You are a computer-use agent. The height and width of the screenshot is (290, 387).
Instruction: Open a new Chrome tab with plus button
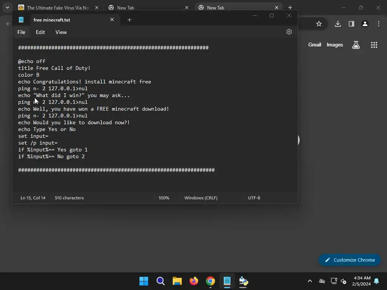click(x=290, y=8)
